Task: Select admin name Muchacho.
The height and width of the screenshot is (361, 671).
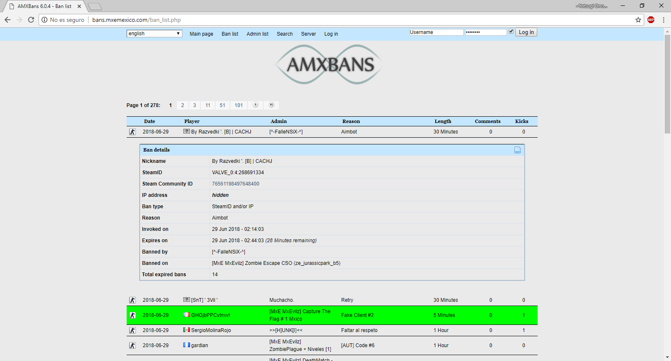Action: pos(281,300)
